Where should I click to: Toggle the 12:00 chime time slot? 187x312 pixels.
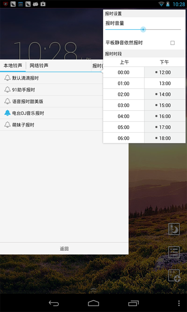pyautogui.click(x=165, y=72)
